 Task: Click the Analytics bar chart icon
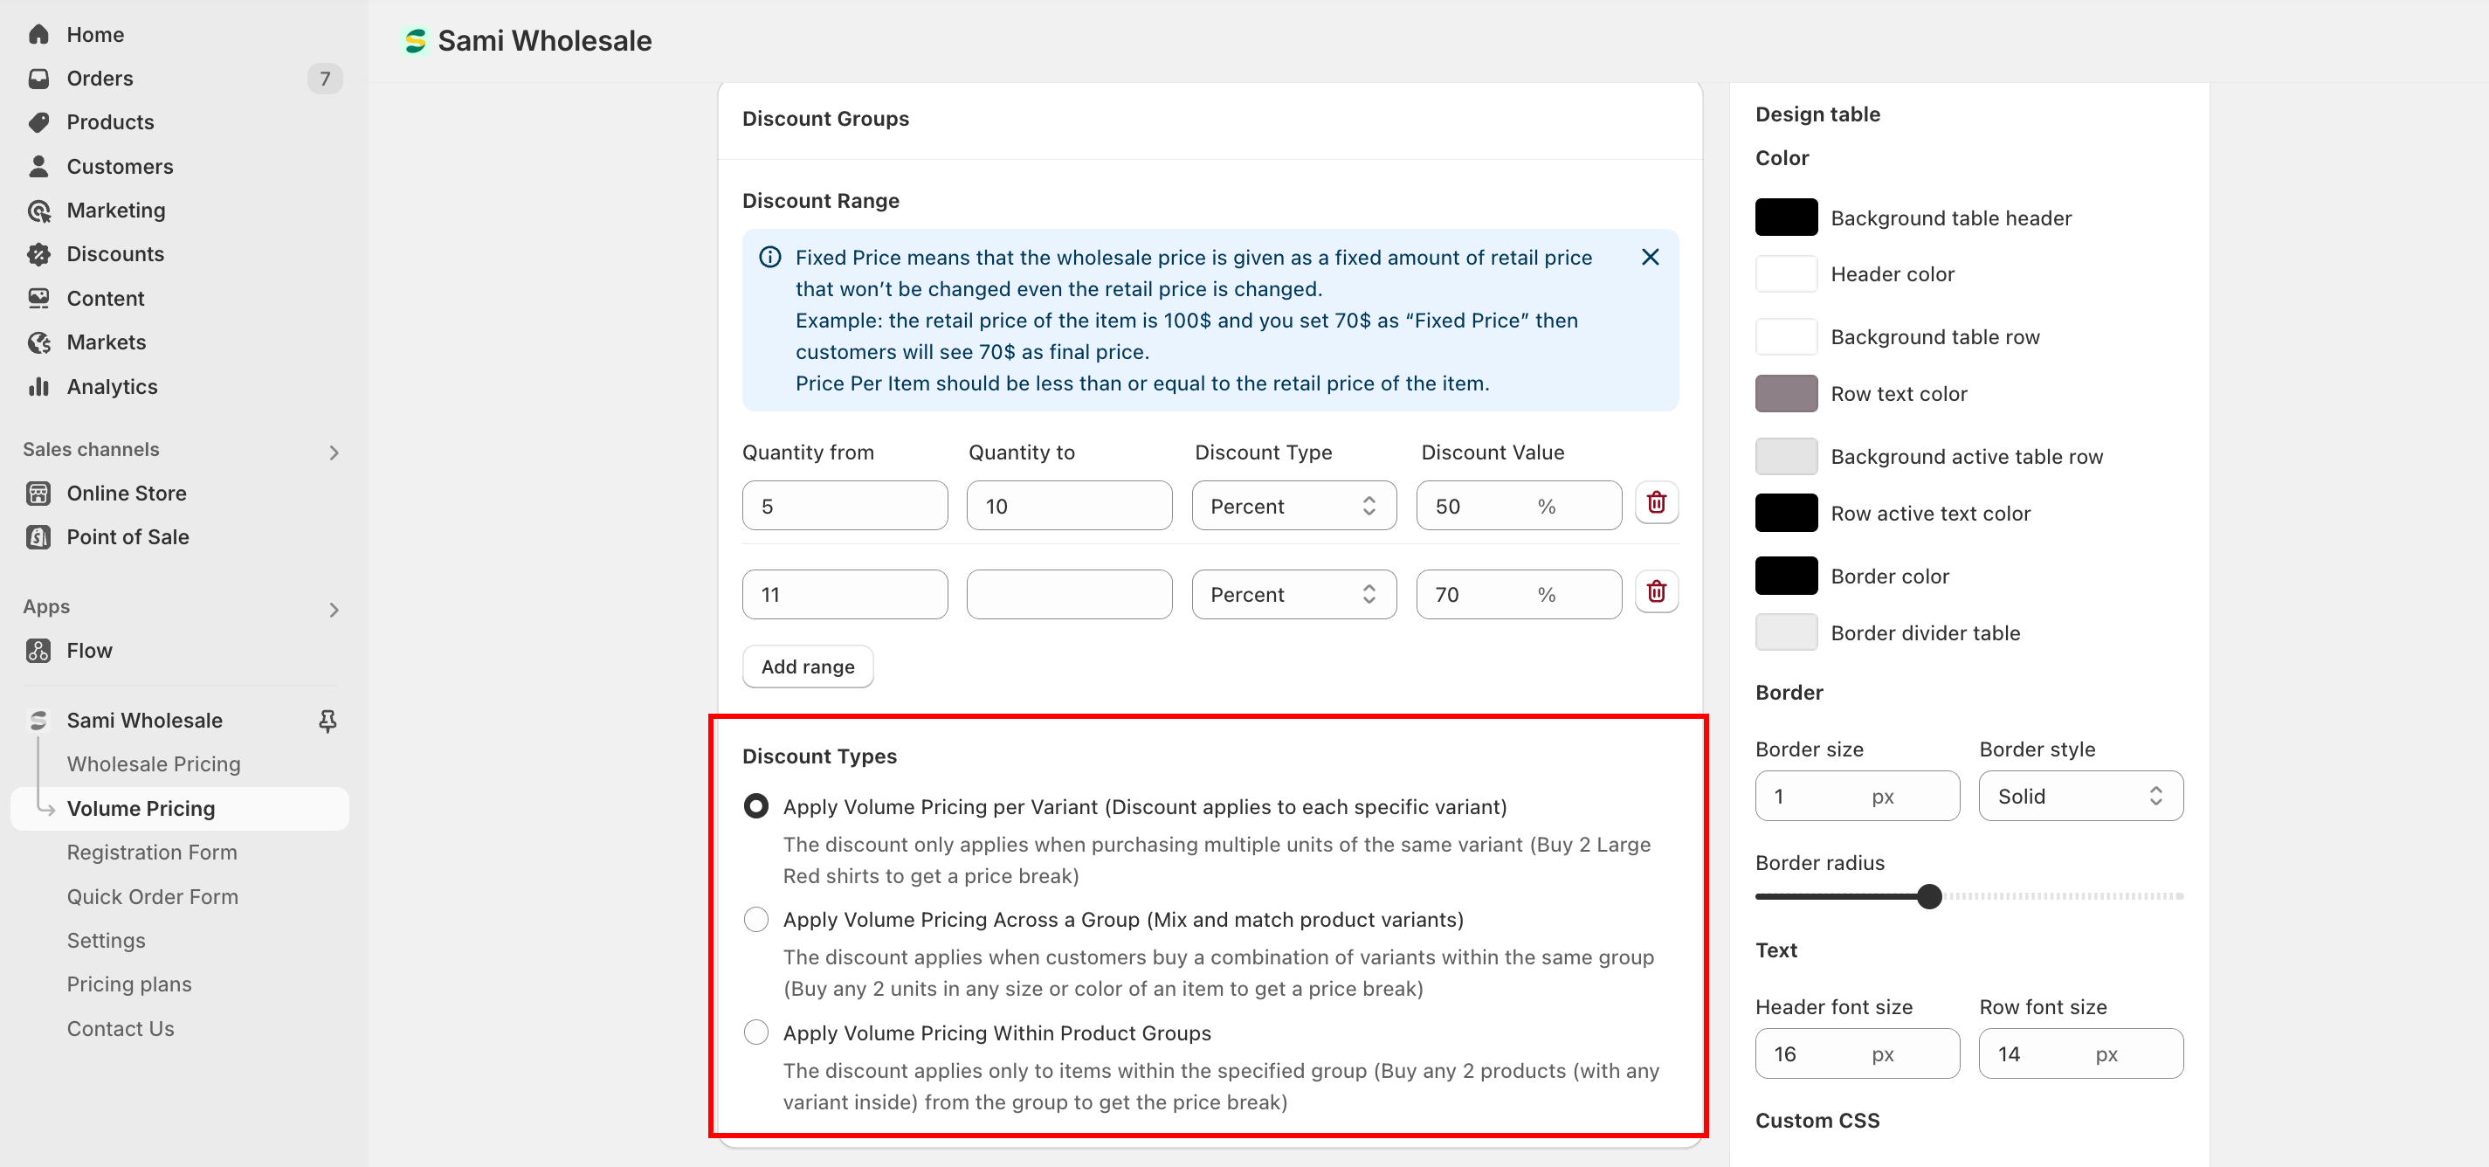(x=38, y=386)
